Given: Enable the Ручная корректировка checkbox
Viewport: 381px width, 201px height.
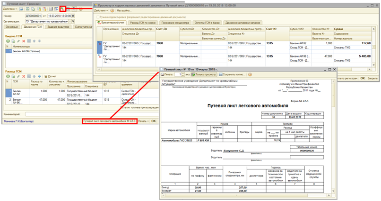Looking at the screenshot, I should click(97, 16).
